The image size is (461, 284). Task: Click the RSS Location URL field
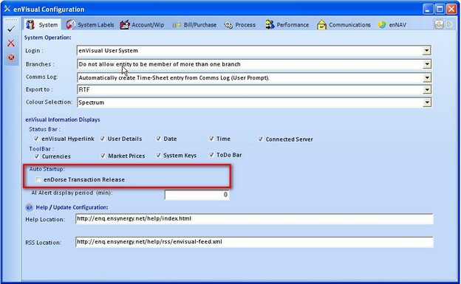254,242
